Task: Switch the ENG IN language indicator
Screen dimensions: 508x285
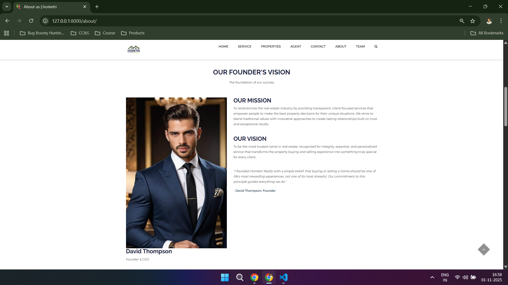Action: (x=445, y=277)
